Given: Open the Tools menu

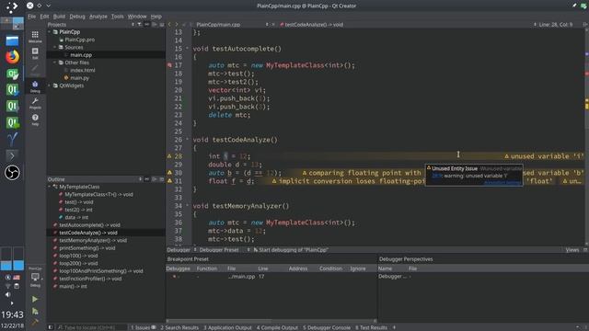Looking at the screenshot, I should 117,17.
